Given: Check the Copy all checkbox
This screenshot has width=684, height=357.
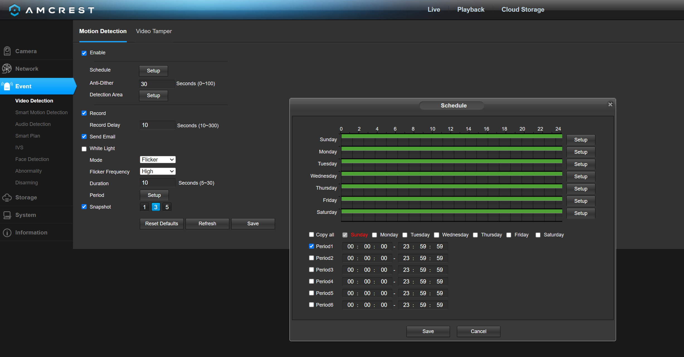Looking at the screenshot, I should (311, 234).
